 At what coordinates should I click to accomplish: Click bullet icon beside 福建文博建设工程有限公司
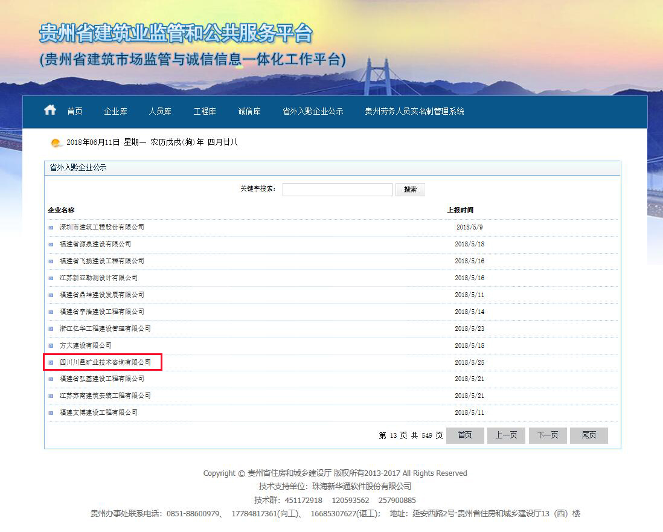51,413
